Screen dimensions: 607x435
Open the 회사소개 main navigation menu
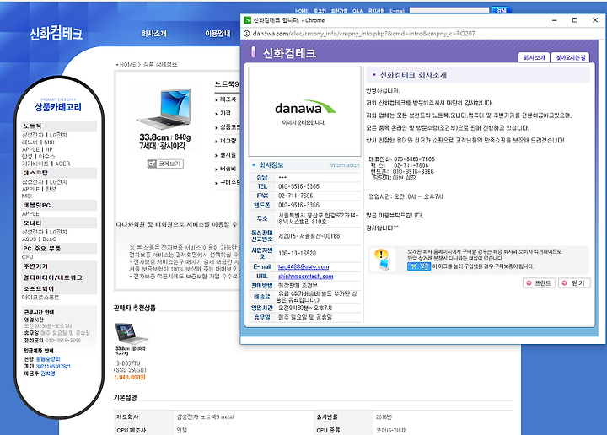pos(153,34)
